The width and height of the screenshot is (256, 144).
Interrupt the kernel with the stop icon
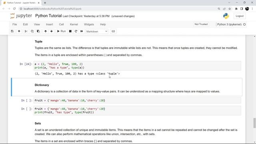pos(70,31)
